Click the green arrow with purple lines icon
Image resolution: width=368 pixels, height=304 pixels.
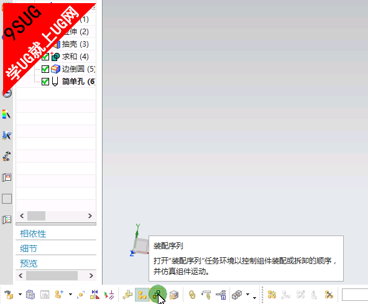(109, 295)
